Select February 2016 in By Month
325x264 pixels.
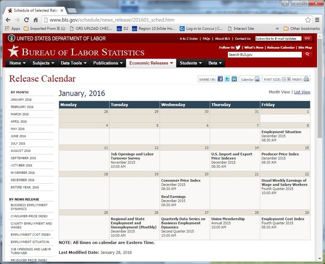click(22, 107)
